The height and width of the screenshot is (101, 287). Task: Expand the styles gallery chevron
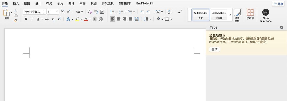tap(230, 15)
